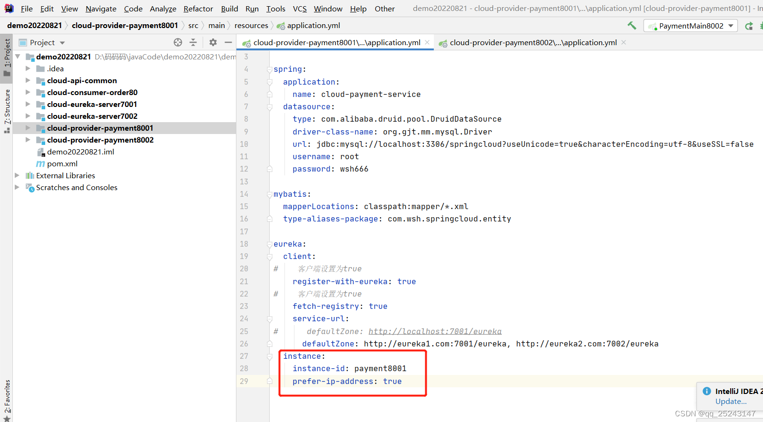Open the Refactor menu

[198, 9]
